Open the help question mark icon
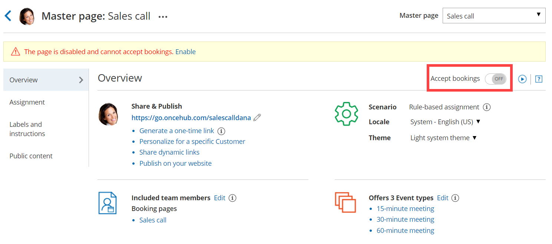 539,79
